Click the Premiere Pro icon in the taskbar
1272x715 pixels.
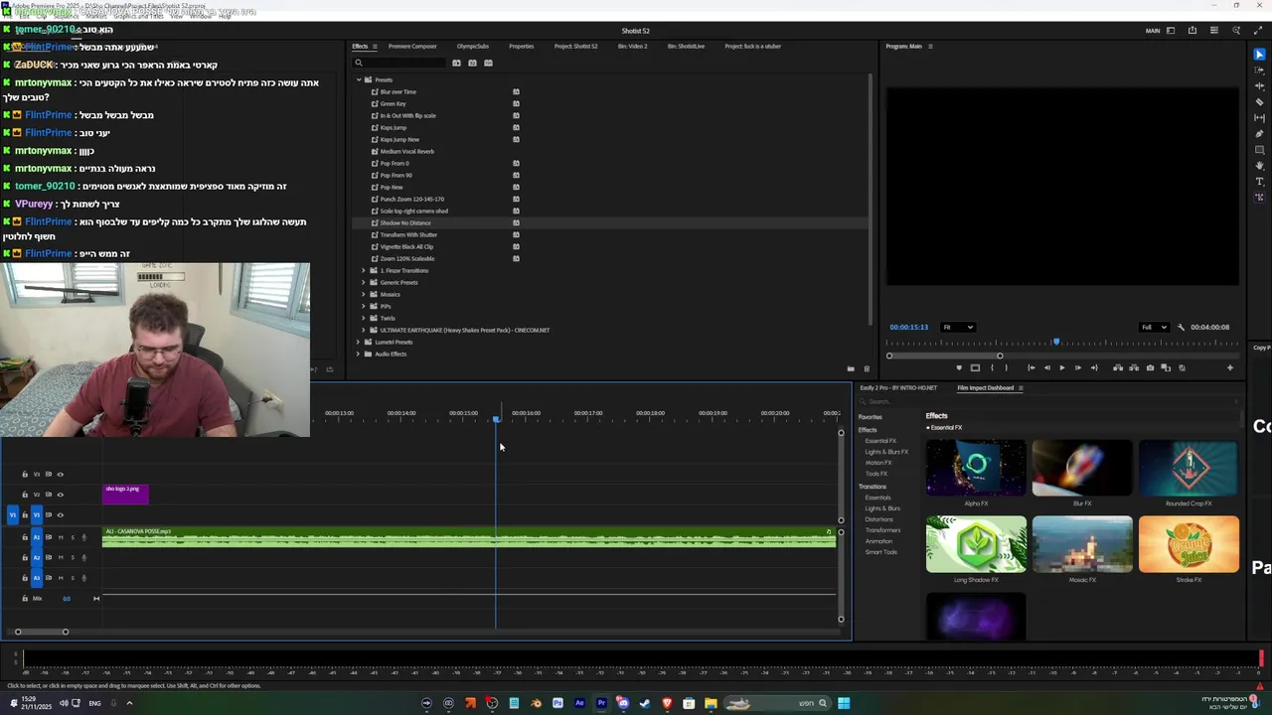[601, 703]
